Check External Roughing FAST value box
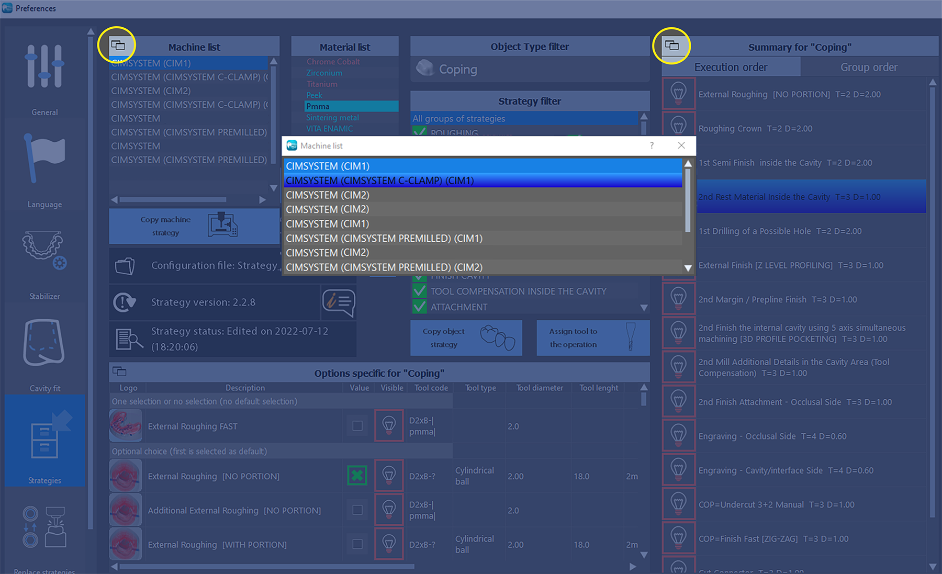The image size is (942, 574). (x=357, y=426)
